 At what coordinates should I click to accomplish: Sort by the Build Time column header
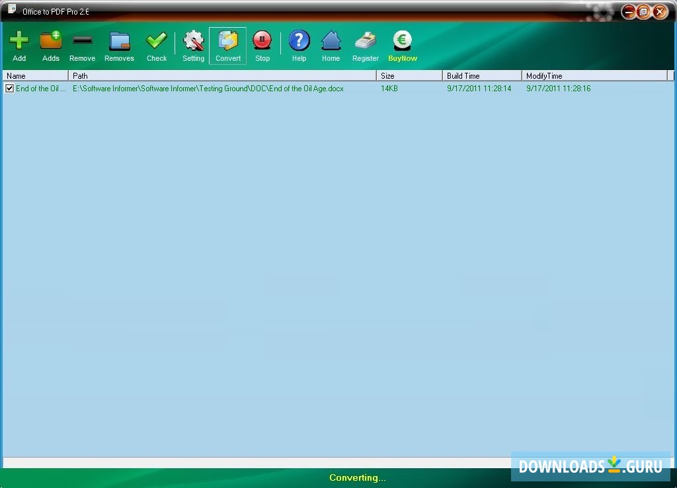pyautogui.click(x=482, y=75)
